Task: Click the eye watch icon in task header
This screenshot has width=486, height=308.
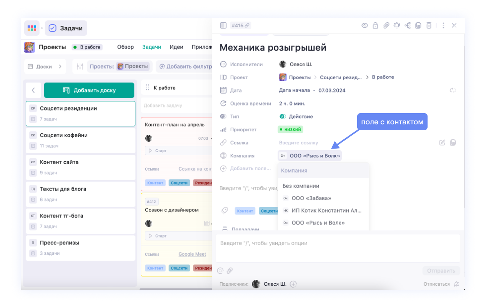Action: click(x=364, y=25)
